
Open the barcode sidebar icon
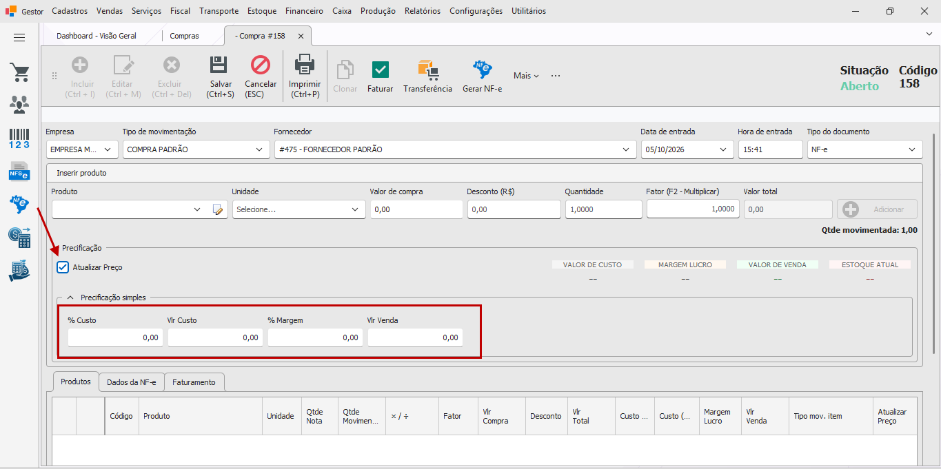tap(19, 138)
